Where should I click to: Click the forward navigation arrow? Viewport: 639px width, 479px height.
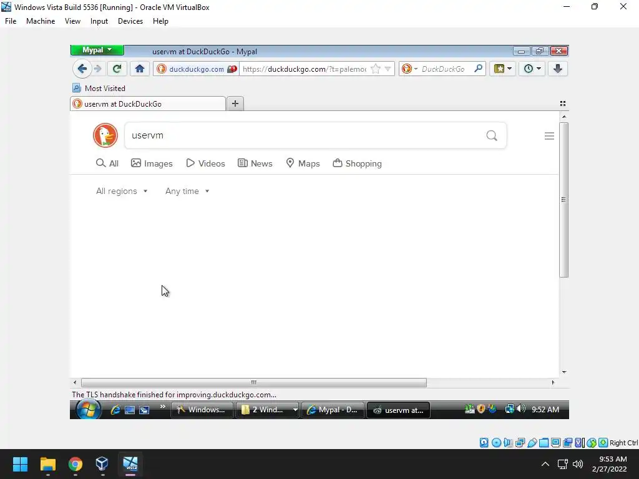point(98,69)
